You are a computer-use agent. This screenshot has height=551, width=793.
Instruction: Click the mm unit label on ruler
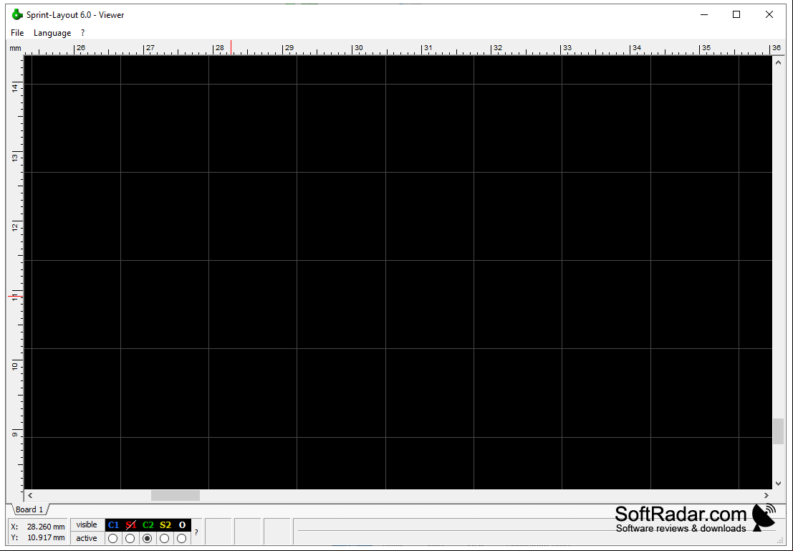(x=15, y=49)
